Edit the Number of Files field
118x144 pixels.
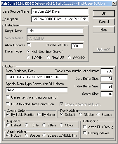pyautogui.click(x=78, y=46)
